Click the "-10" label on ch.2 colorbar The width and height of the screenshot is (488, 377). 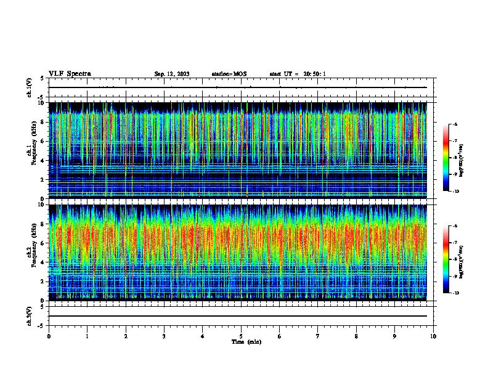point(456,293)
